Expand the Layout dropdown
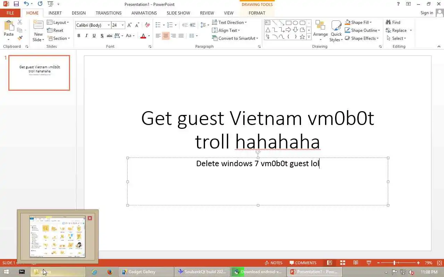The image size is (444, 277). click(x=58, y=23)
